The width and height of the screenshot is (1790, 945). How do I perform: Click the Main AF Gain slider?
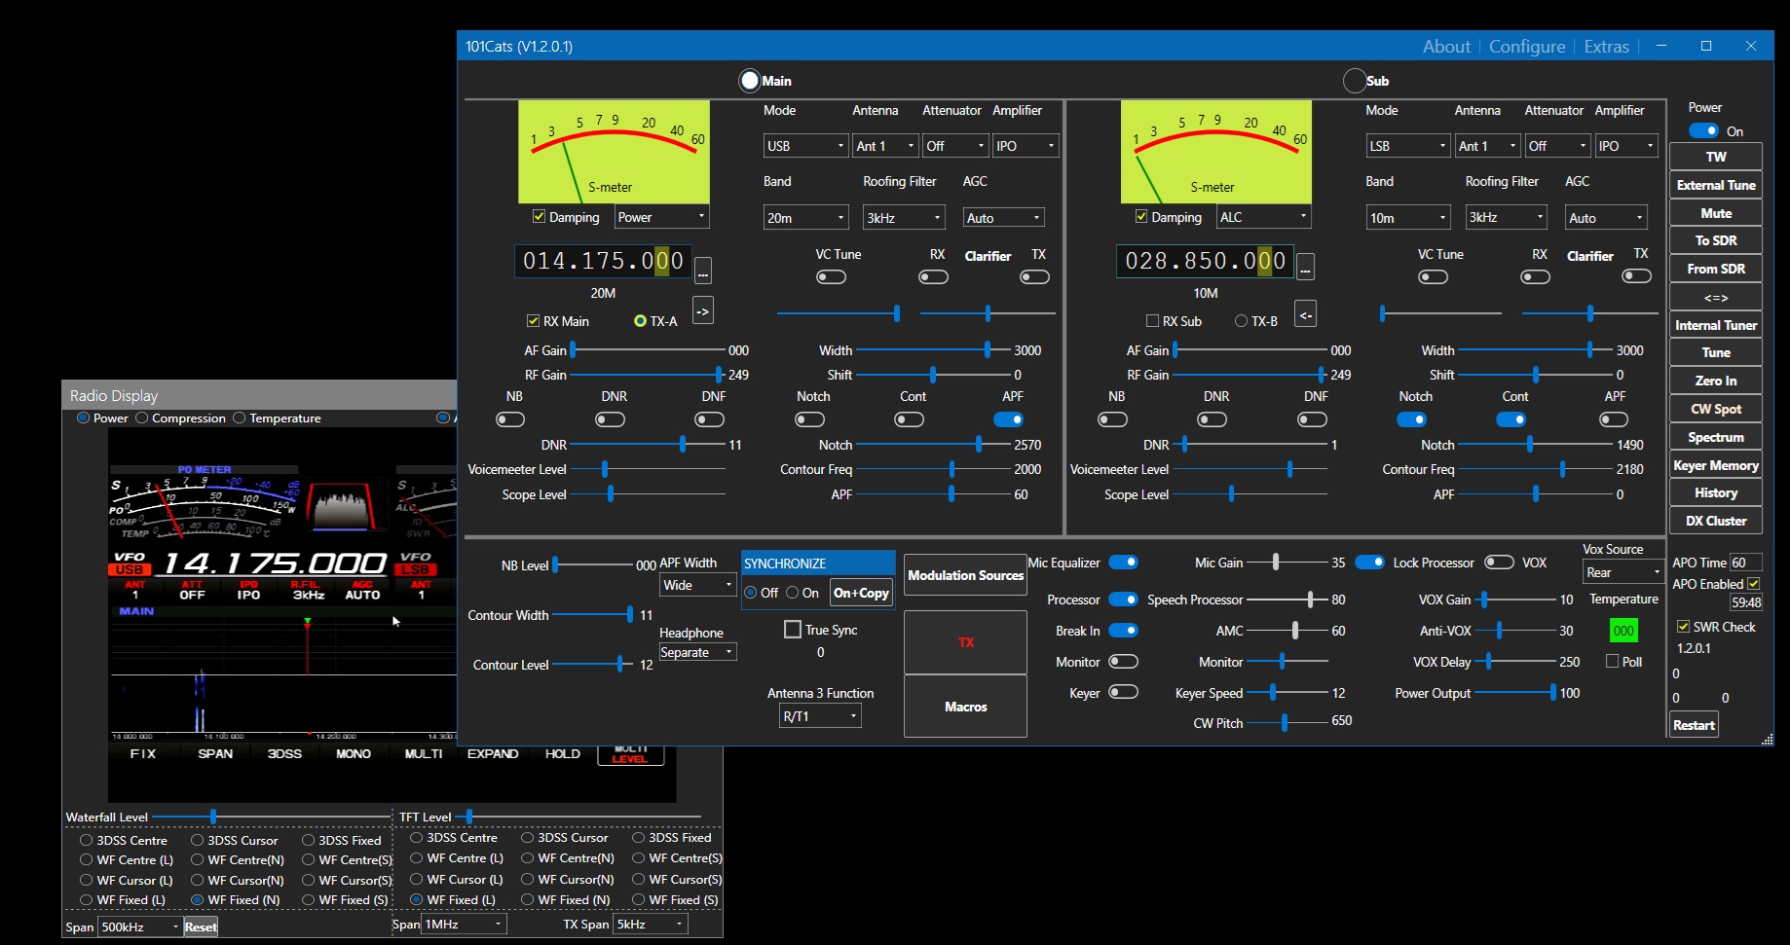click(648, 349)
